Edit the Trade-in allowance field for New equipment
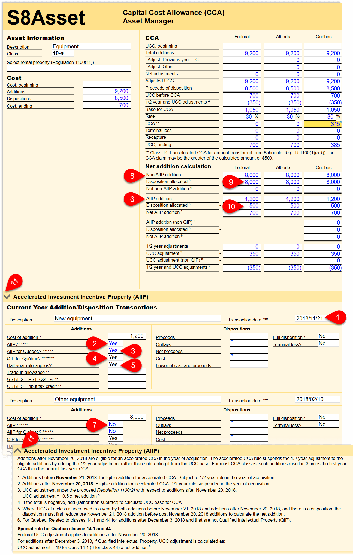 tap(127, 371)
